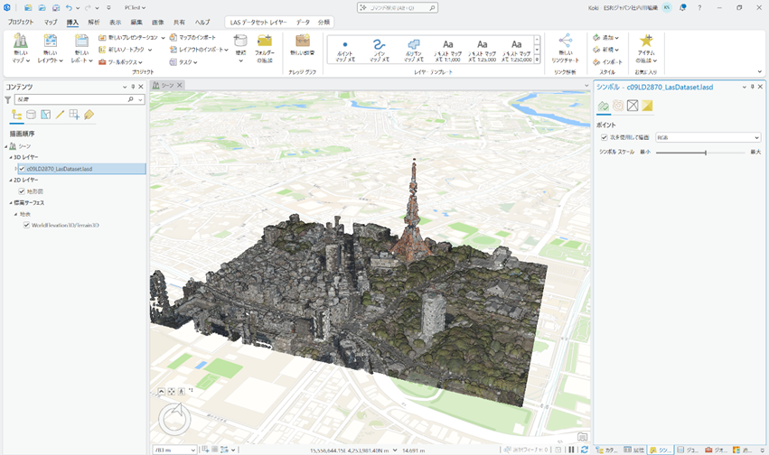Click the 新しいレイアウト (New Layout) icon

click(x=51, y=42)
